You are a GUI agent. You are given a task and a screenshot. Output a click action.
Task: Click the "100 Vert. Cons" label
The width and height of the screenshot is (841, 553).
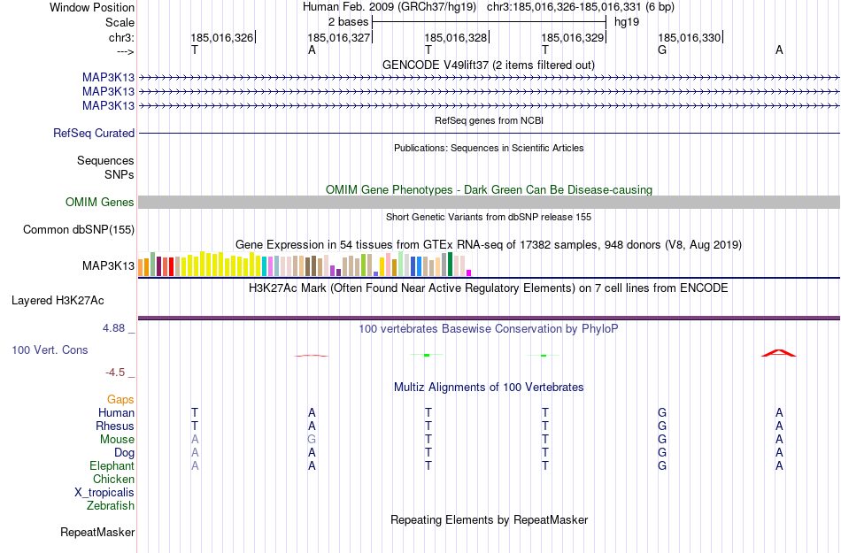50,349
